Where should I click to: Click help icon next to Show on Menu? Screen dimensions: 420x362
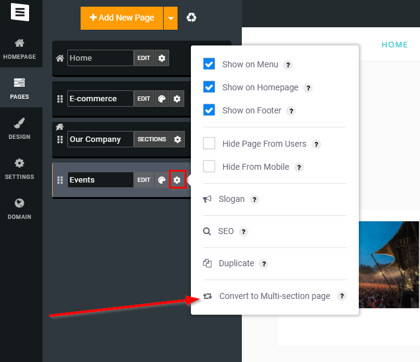(x=288, y=65)
